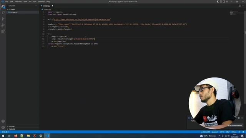Open the Terminal menu
246x138 pixels.
pos(42,2)
